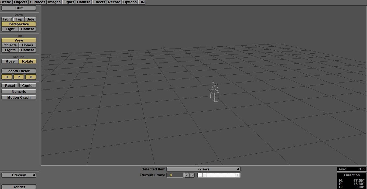Set mouse mode to Rotate

[x=28, y=61]
